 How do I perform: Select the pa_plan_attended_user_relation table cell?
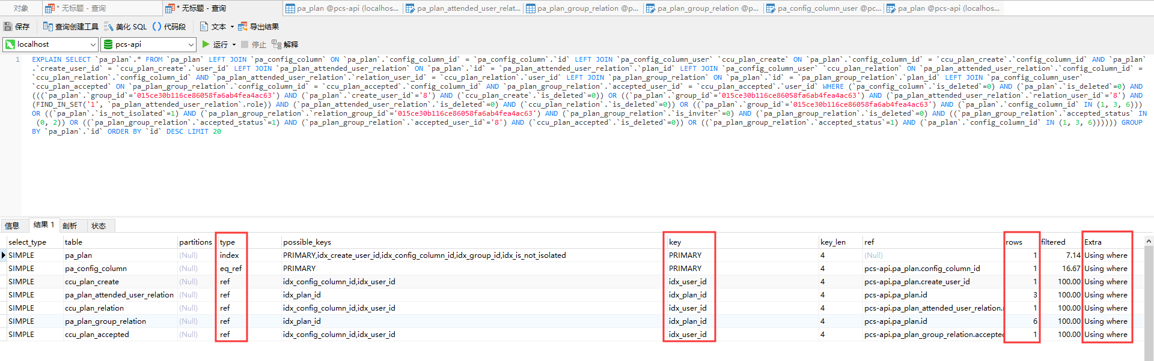119,295
